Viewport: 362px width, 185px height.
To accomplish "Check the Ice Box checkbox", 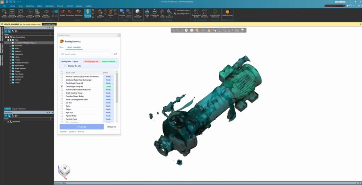I will [62, 103].
